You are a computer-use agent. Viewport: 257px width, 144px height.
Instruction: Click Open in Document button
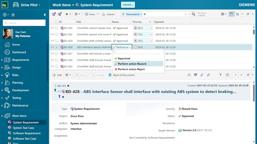(x=121, y=75)
